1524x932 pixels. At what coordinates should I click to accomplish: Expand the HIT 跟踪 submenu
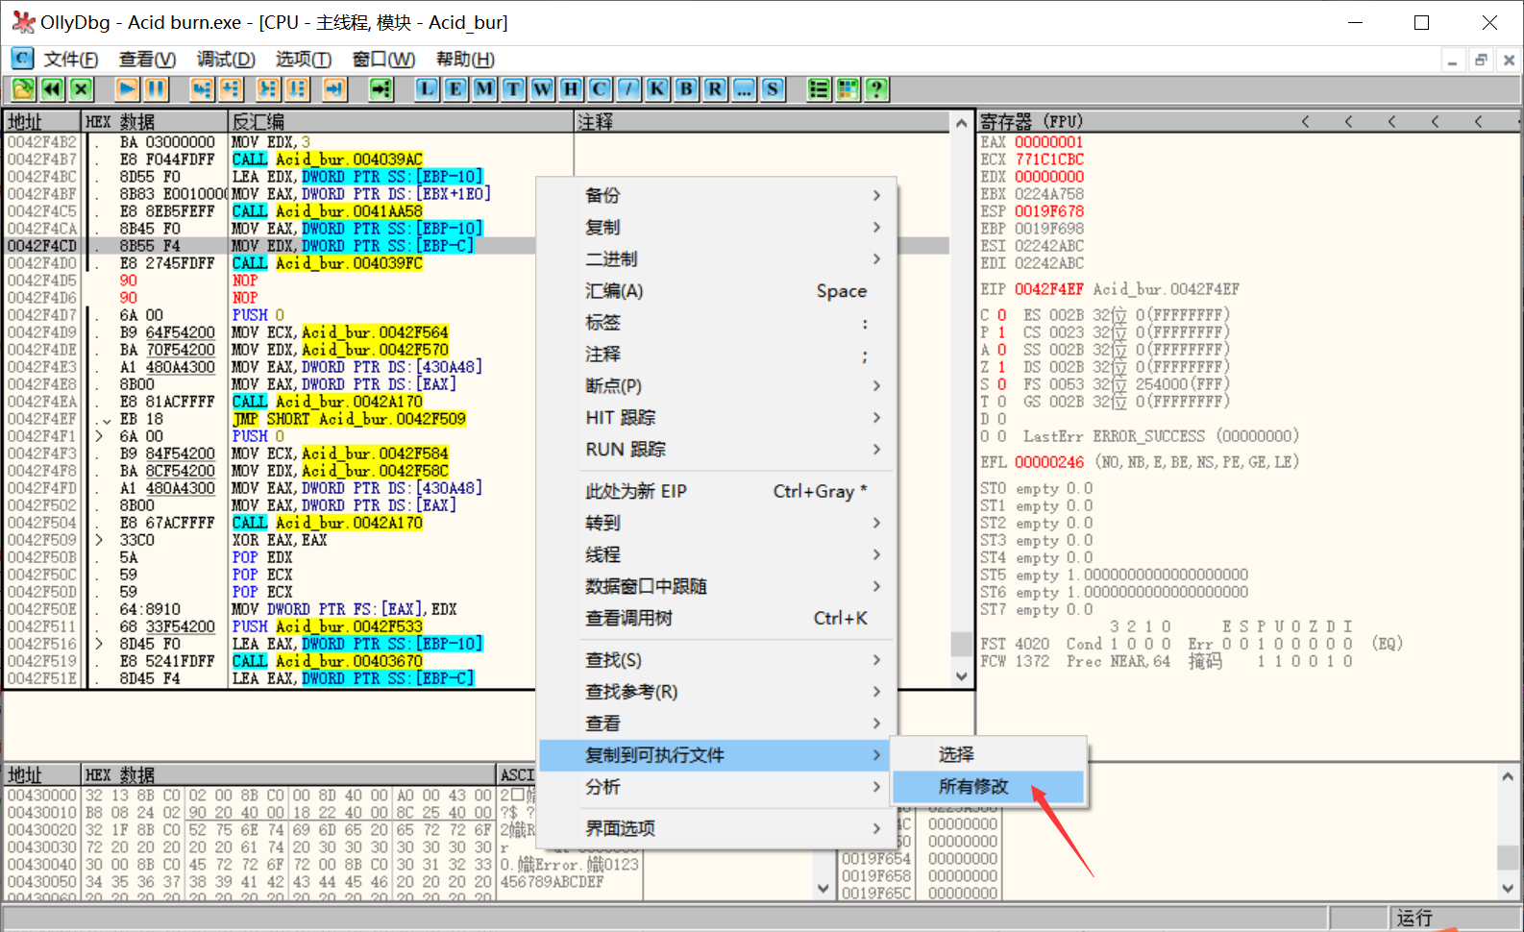[x=717, y=417]
